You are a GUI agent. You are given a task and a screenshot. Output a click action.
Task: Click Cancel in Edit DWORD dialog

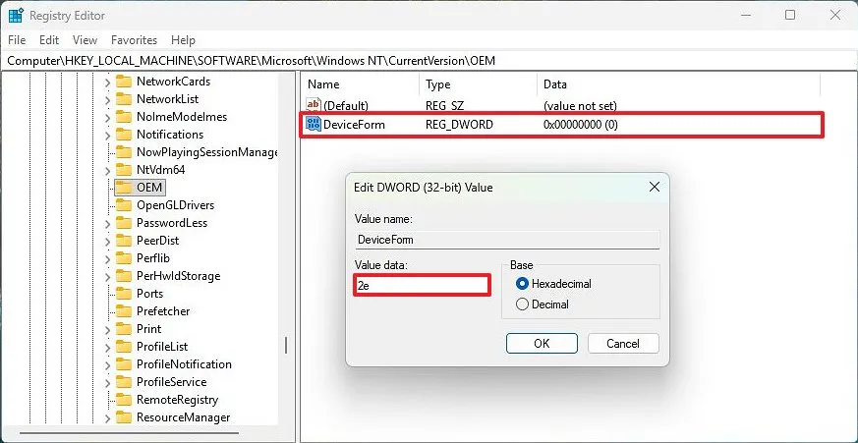(x=623, y=344)
